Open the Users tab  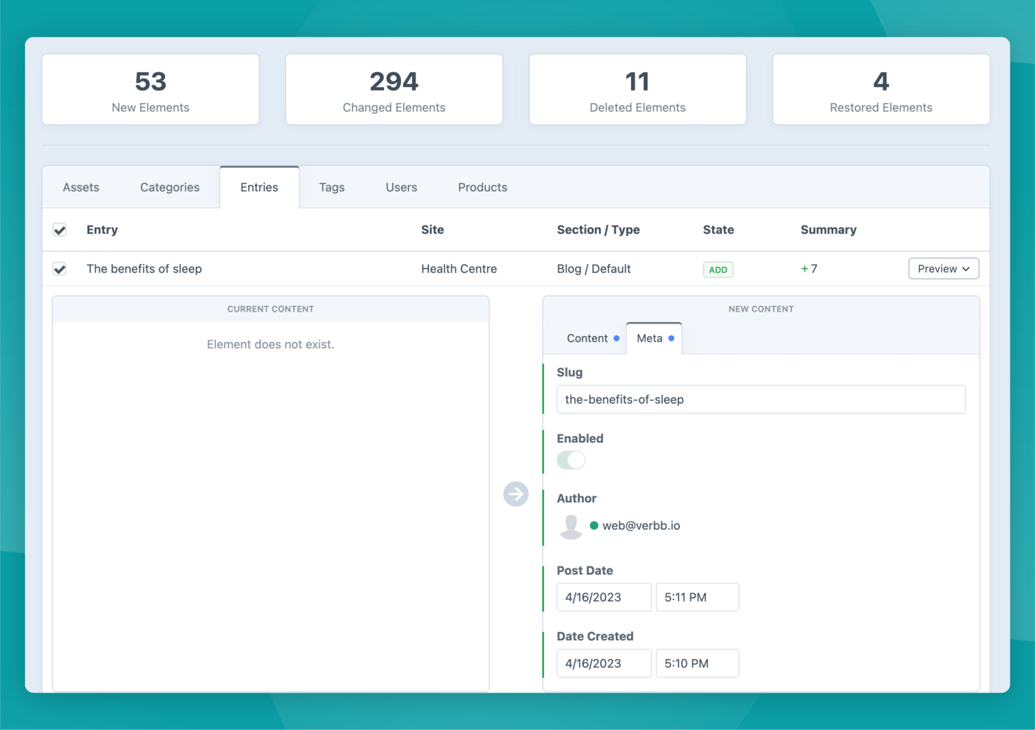tap(401, 187)
